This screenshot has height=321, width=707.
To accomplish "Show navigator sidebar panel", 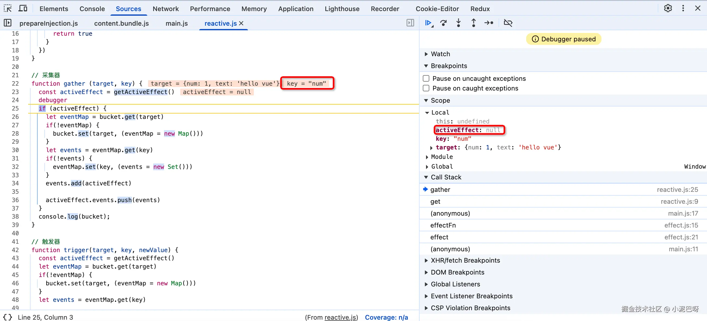I will coord(8,23).
